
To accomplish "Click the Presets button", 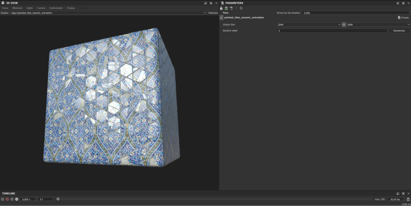I will tap(403, 18).
